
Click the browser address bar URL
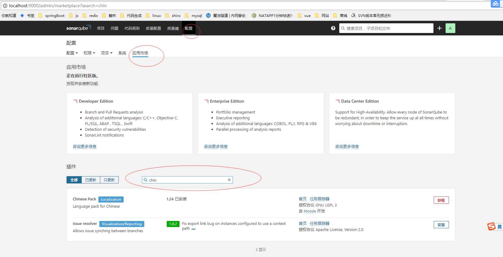pyautogui.click(x=58, y=6)
